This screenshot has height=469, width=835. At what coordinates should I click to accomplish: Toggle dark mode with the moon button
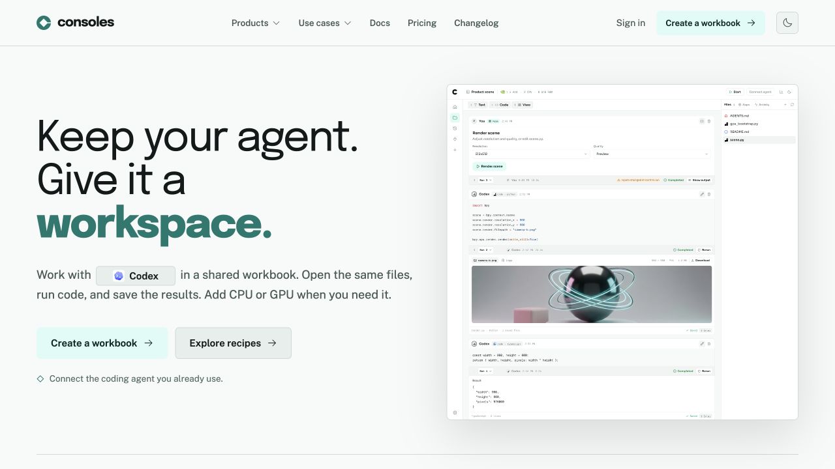coord(787,23)
